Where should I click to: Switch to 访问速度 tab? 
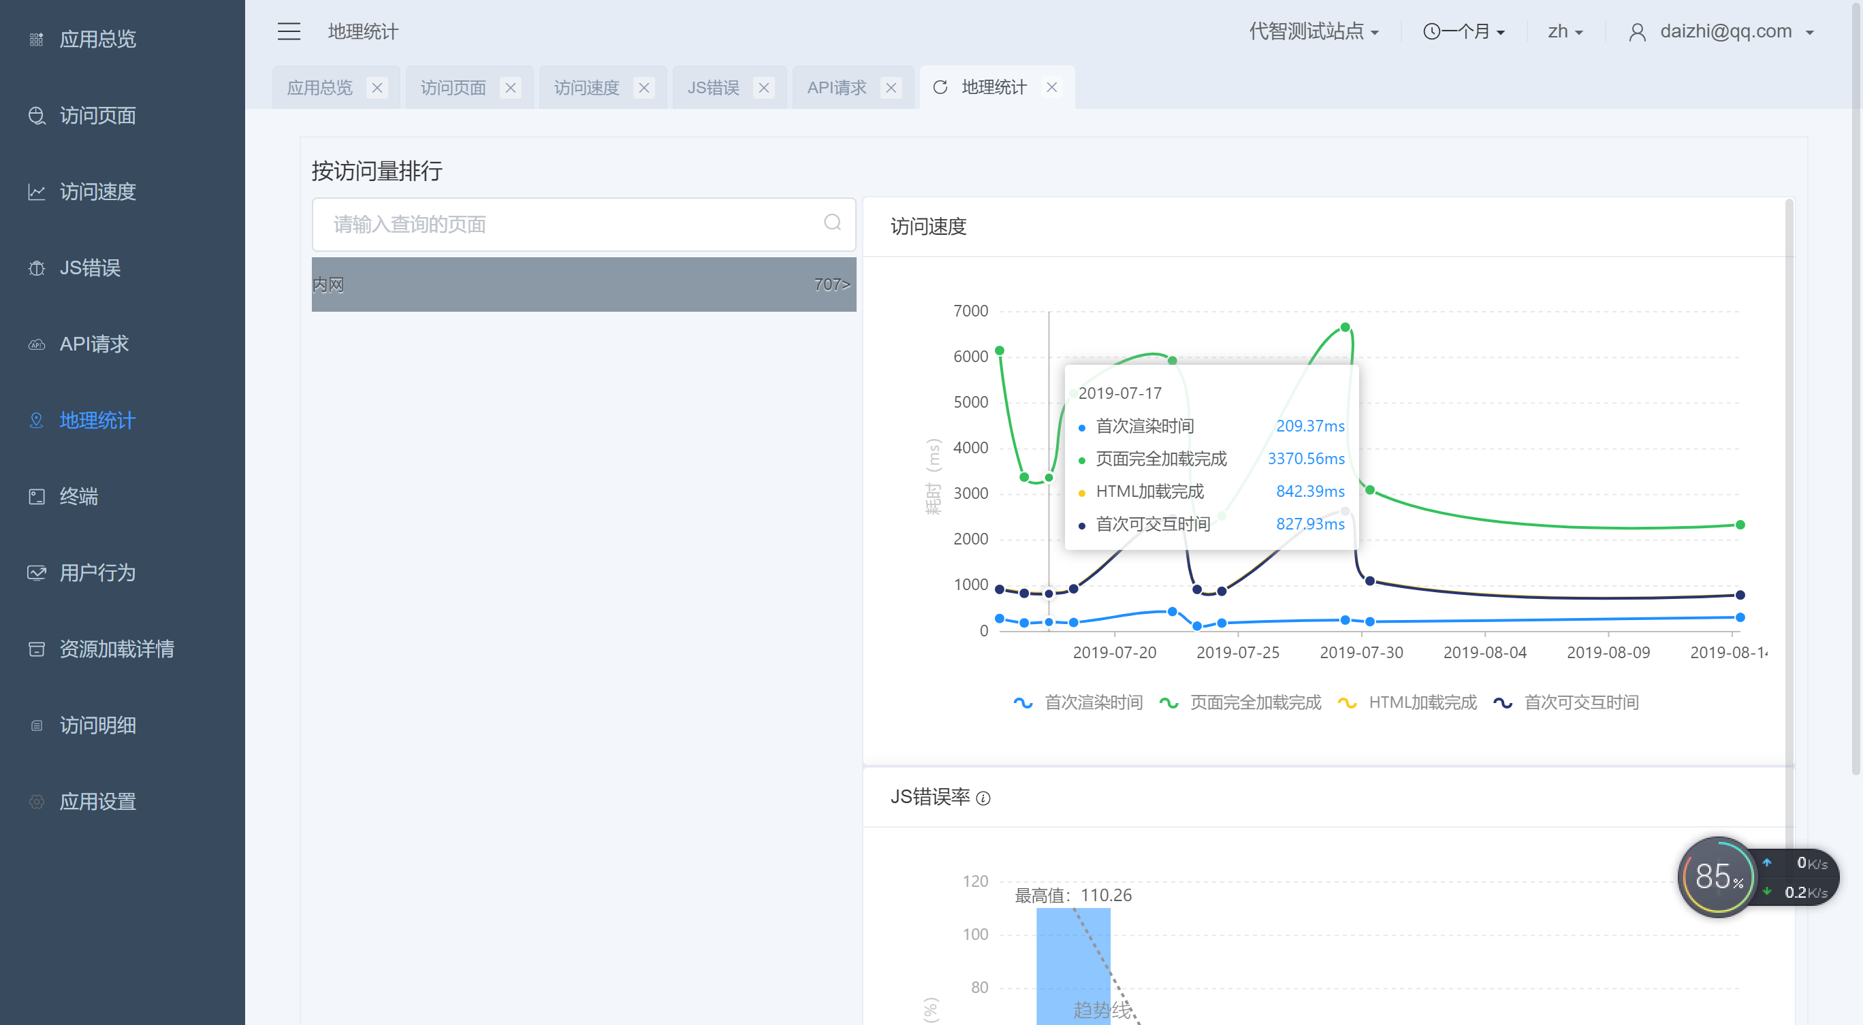coord(586,88)
